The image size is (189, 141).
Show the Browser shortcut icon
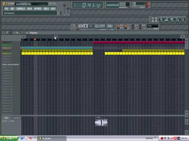click(177, 20)
